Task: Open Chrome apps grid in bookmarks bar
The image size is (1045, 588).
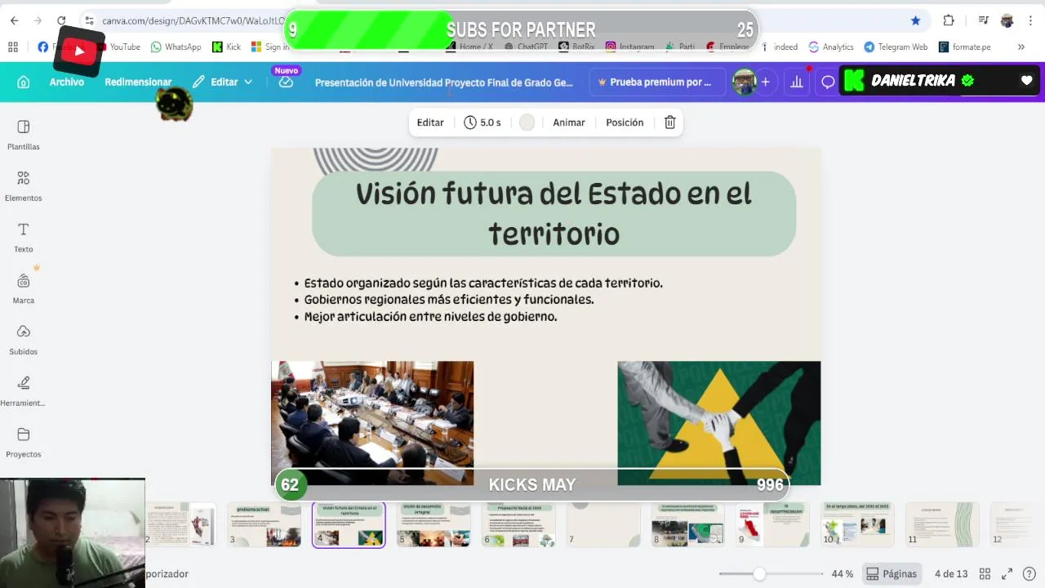Action: (13, 47)
